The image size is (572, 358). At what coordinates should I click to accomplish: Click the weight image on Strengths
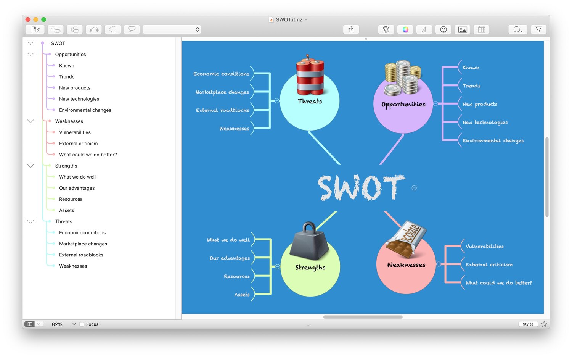[x=309, y=241]
